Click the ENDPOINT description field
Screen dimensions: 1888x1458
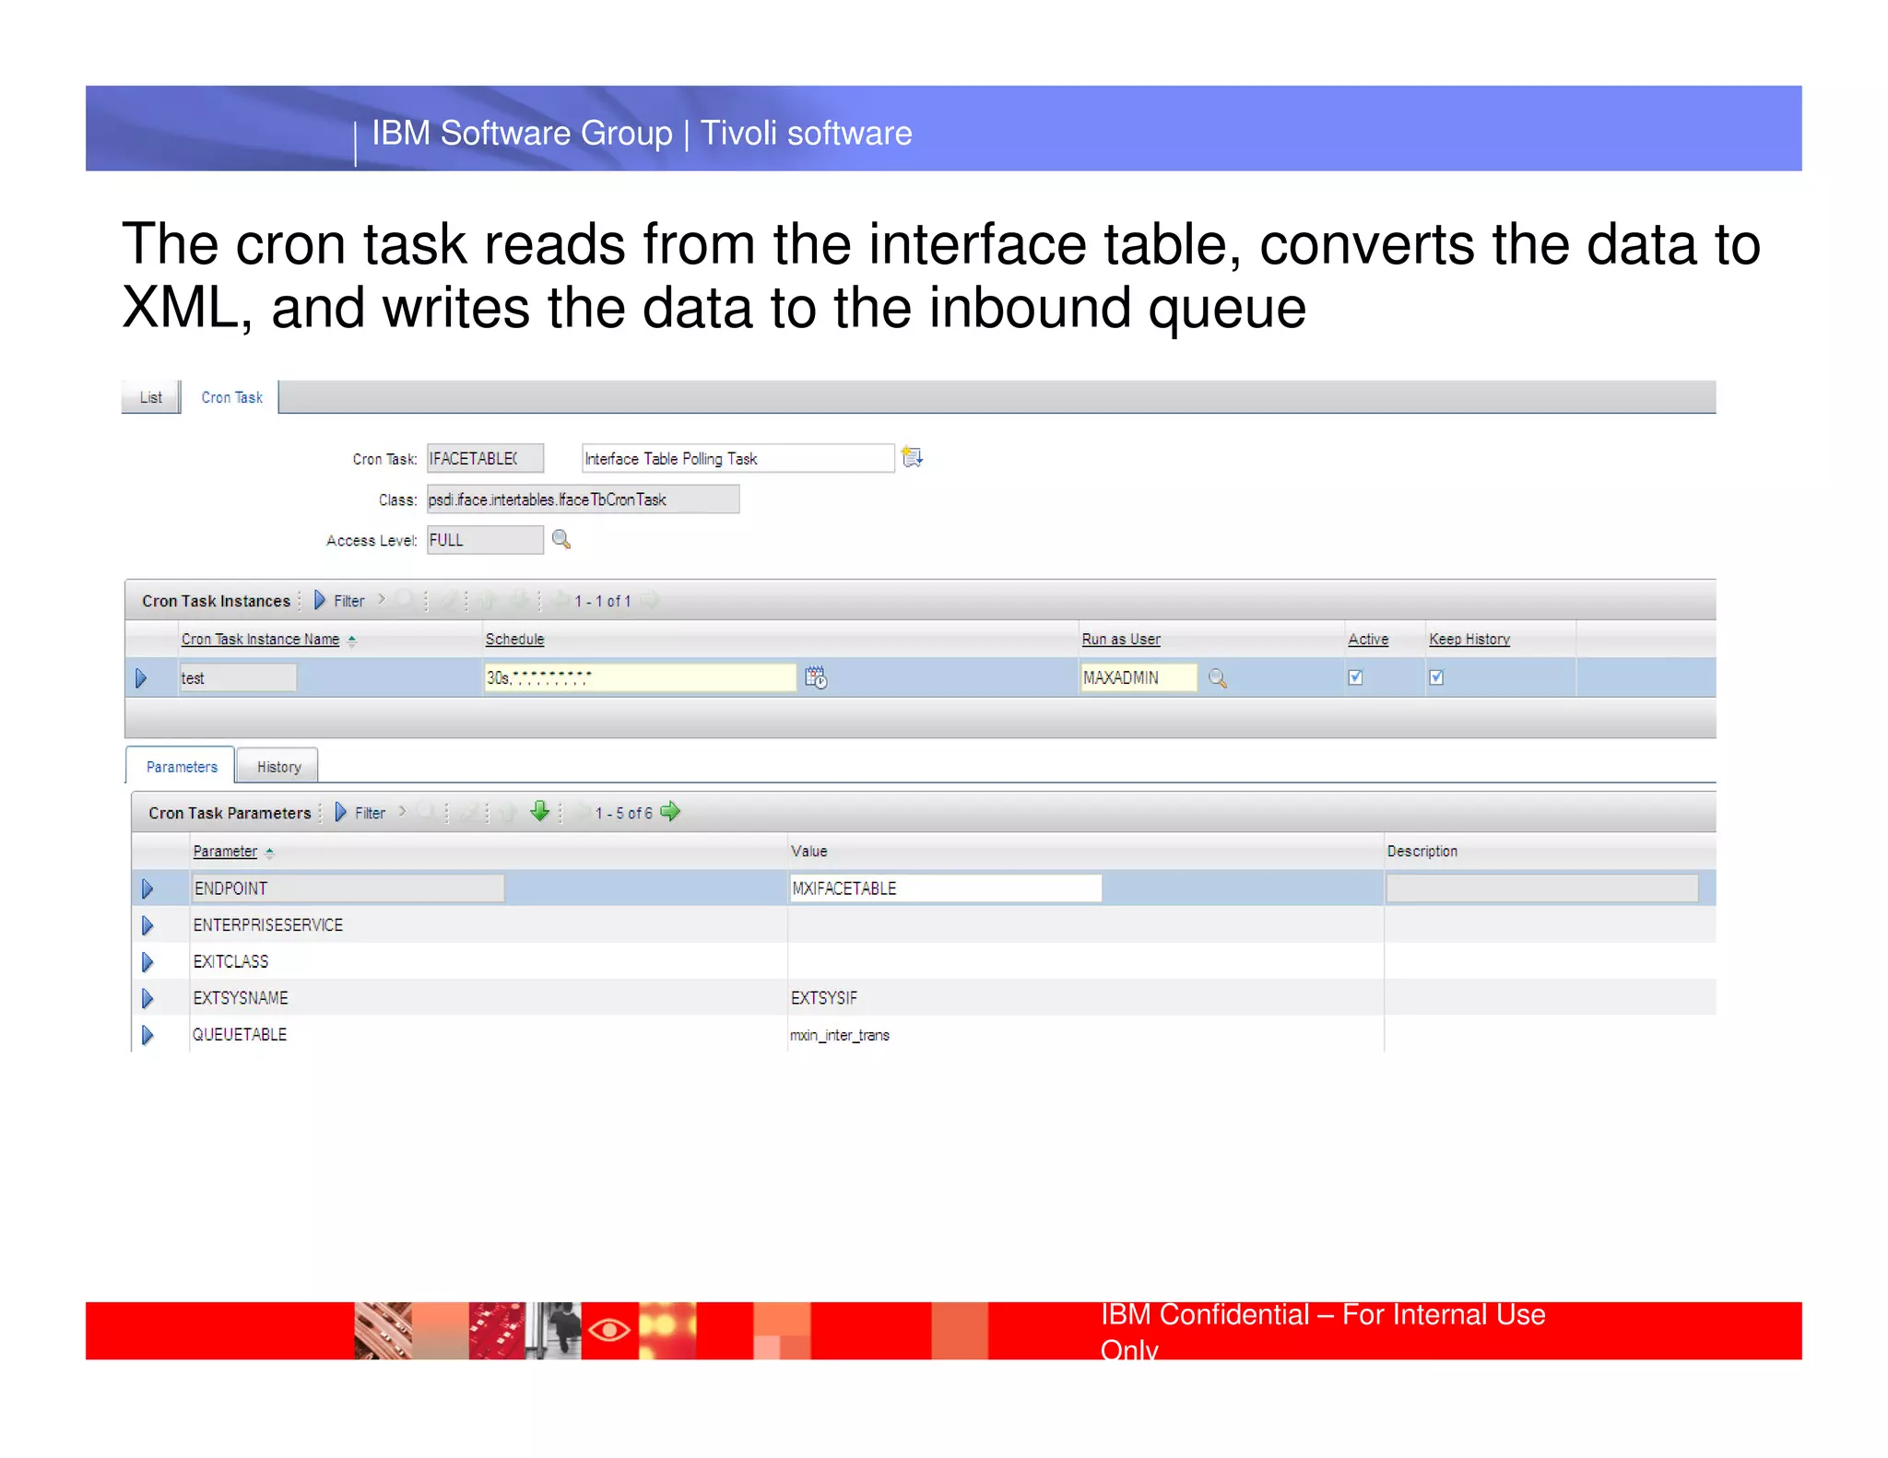click(1542, 888)
